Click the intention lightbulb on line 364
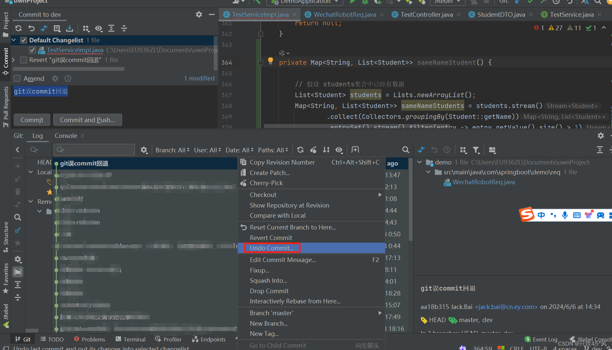The height and width of the screenshot is (350, 612). 270,60
